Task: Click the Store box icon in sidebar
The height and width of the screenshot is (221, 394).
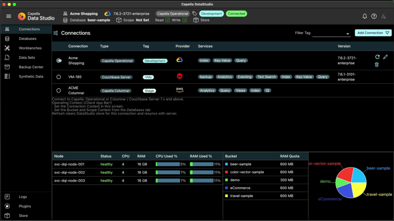Action: click(x=7, y=216)
